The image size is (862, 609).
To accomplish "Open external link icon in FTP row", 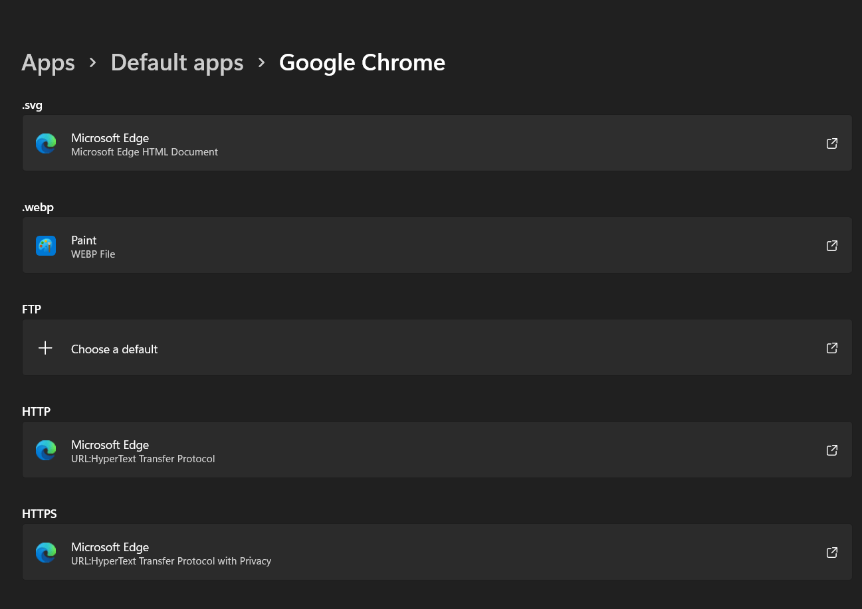I will (x=831, y=348).
